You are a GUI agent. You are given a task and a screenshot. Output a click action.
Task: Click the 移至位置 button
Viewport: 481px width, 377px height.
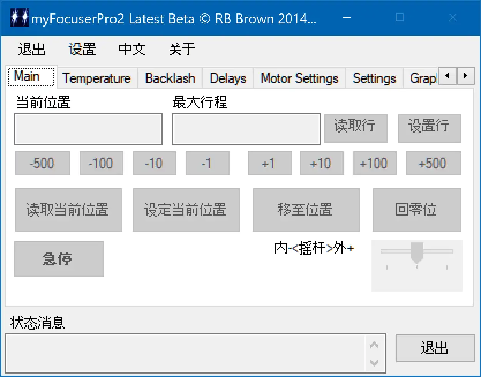[x=306, y=210]
